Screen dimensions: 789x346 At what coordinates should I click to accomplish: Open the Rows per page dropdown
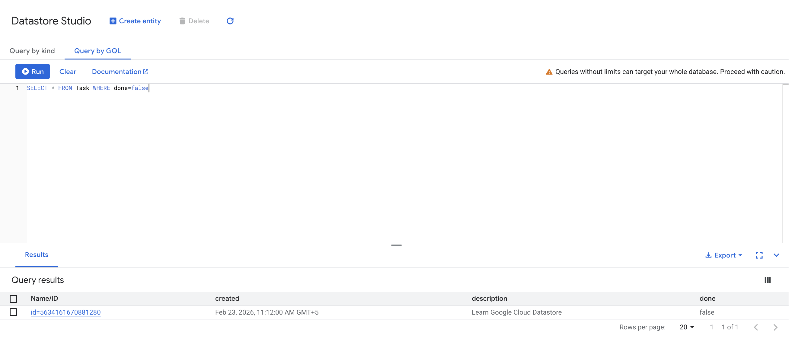(x=687, y=327)
